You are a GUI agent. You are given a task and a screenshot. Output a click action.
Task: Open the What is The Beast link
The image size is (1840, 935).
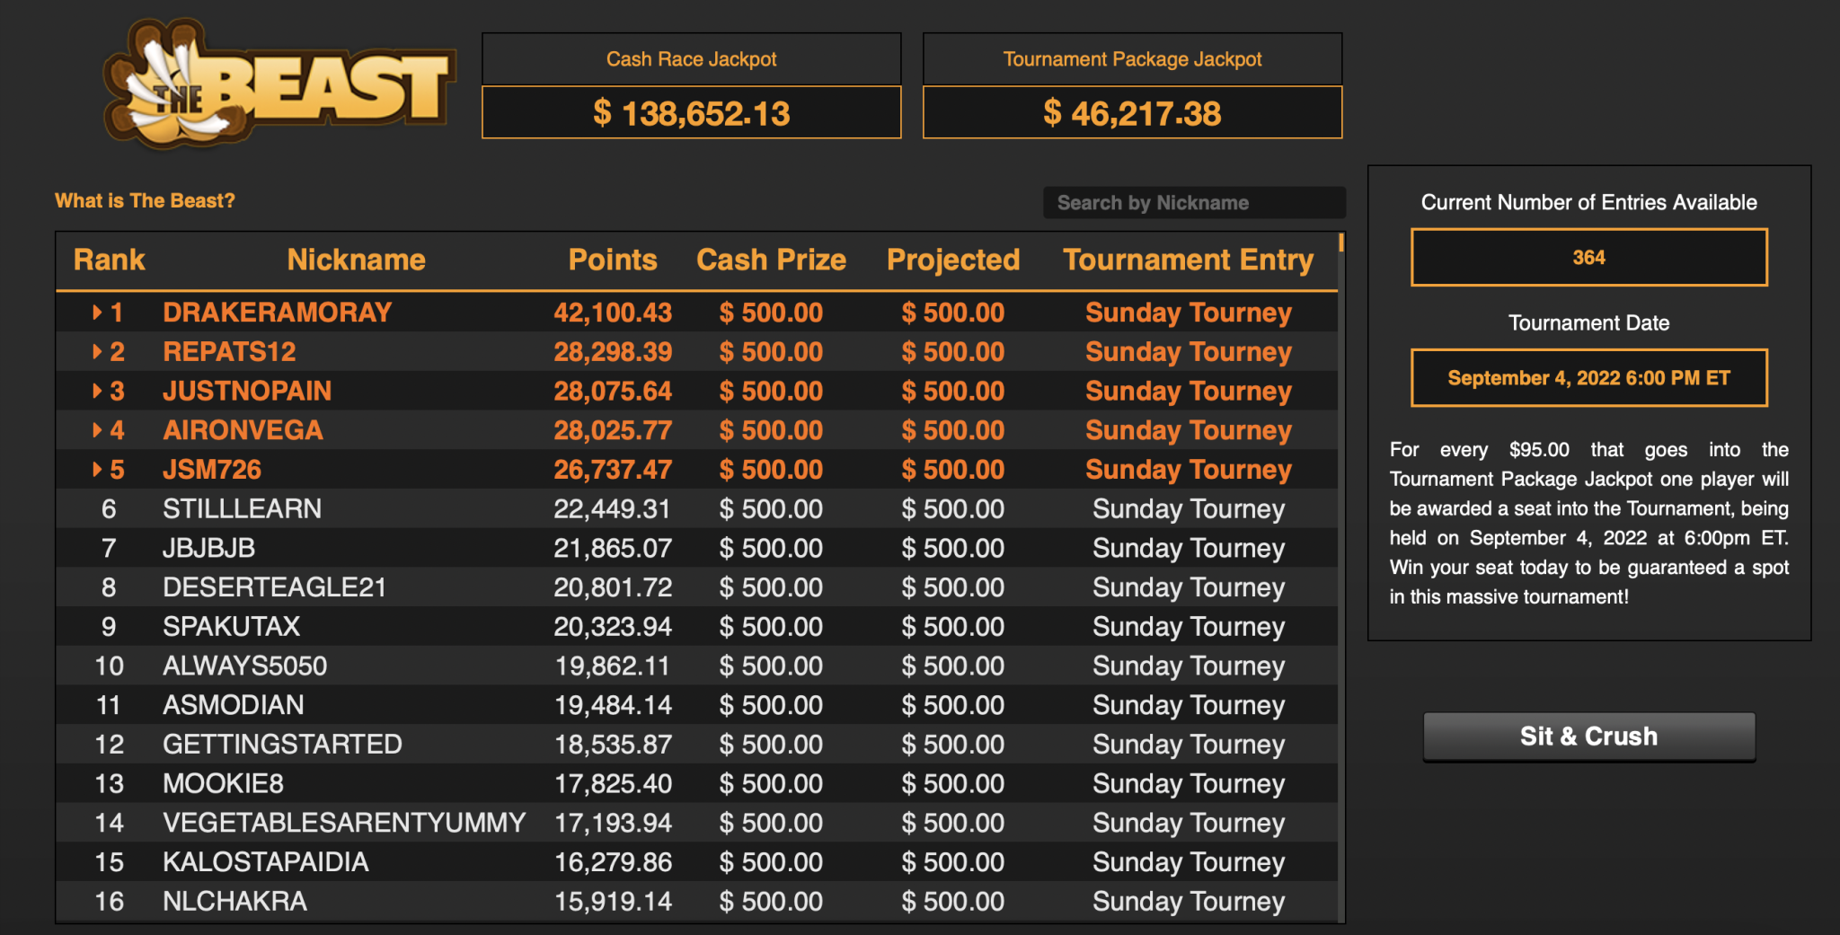pyautogui.click(x=145, y=200)
